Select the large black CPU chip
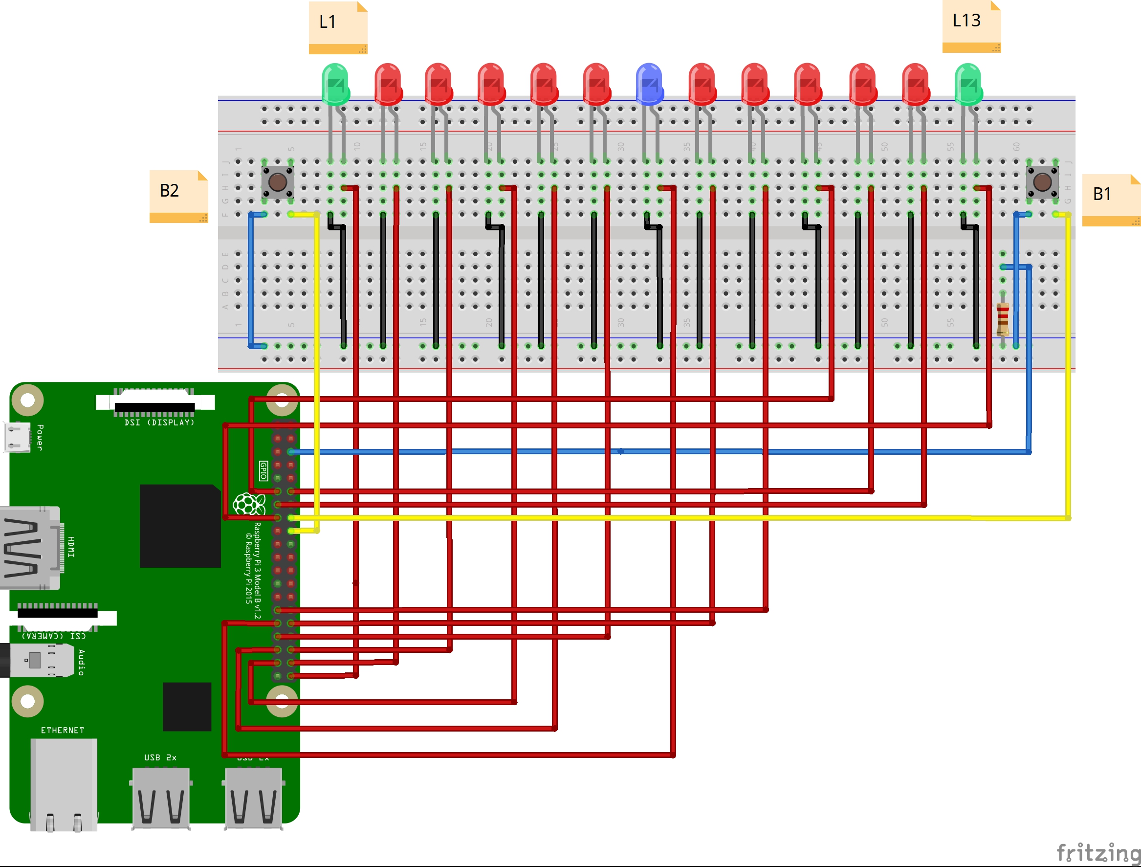The height and width of the screenshot is (867, 1141). [179, 526]
